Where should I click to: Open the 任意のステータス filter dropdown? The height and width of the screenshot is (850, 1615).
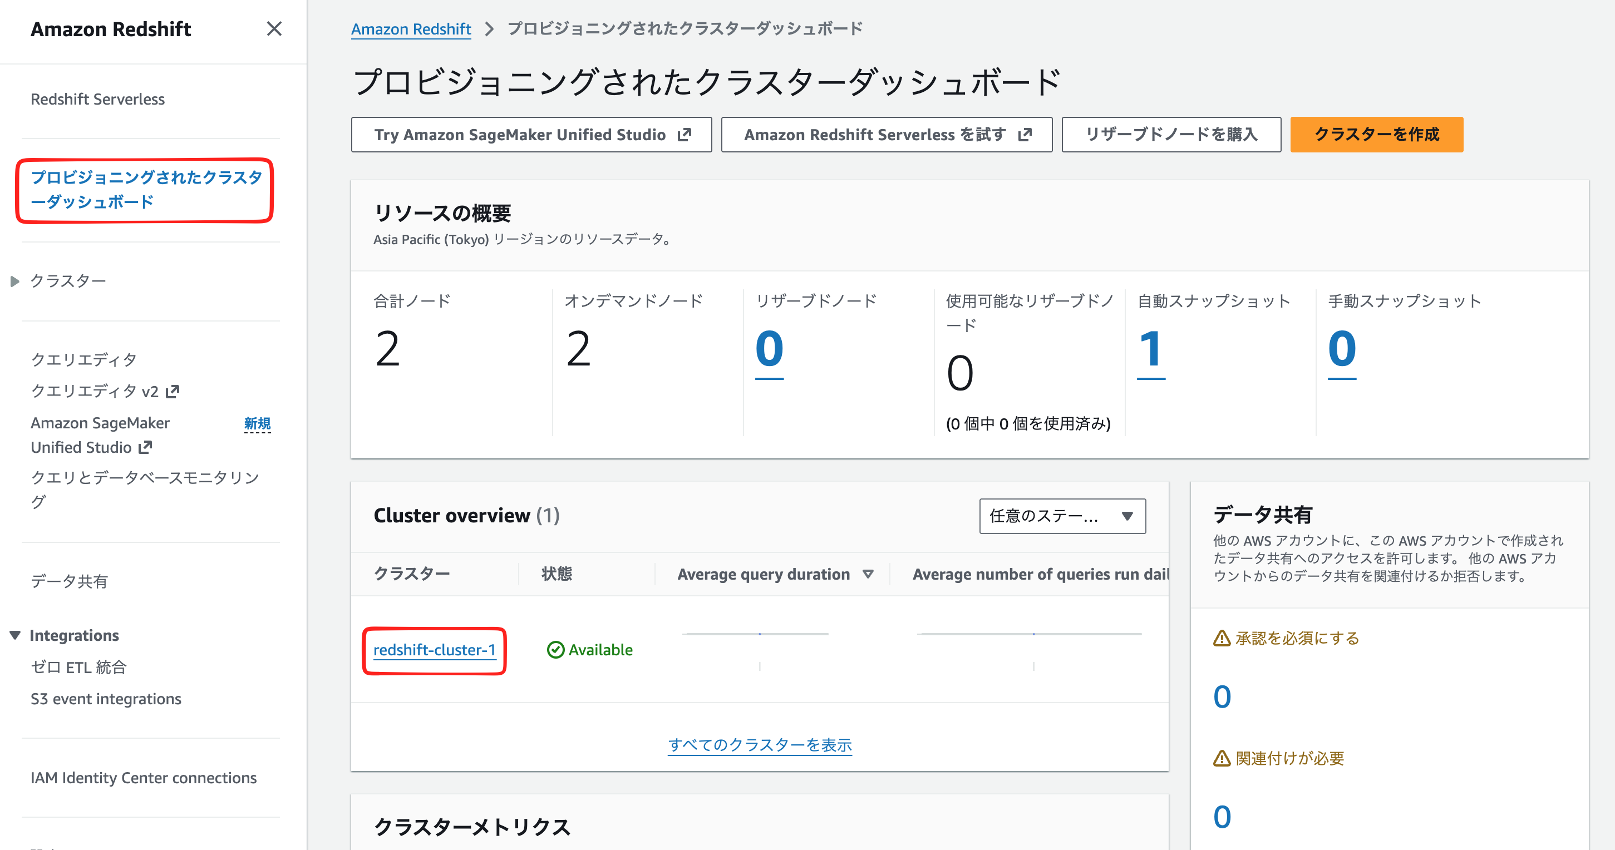1063,516
